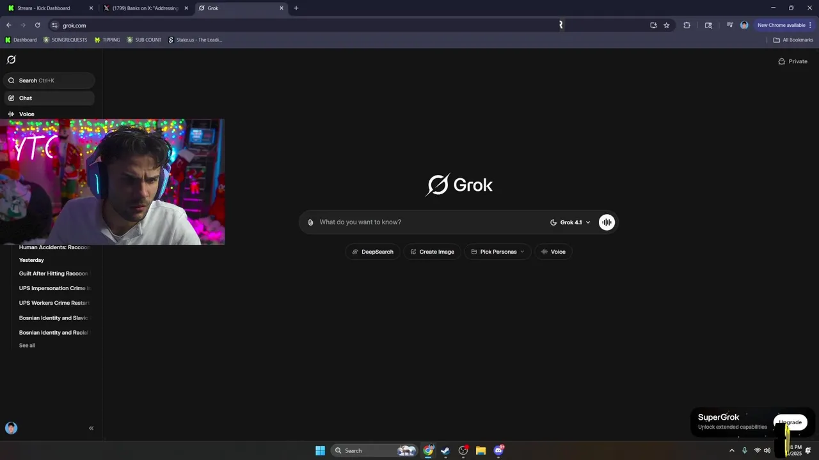Screen dimensions: 819x460
Task: Click See all chat history
Action: pyautogui.click(x=27, y=346)
